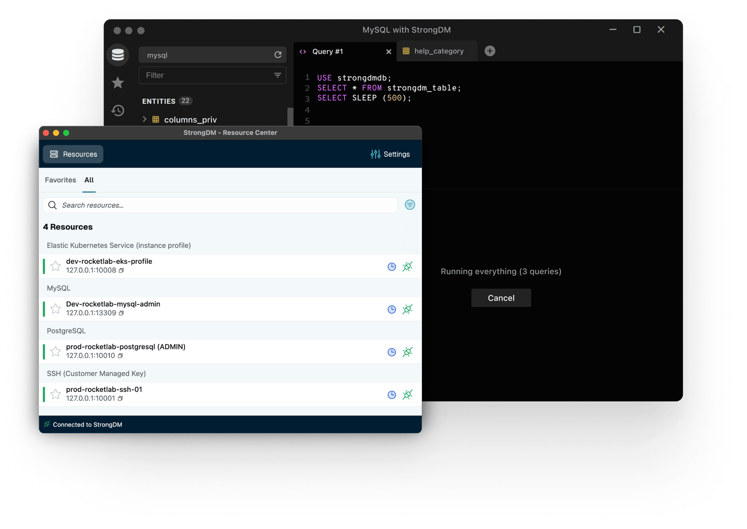Switch to the Favorites tab
Screen dimensions: 747x529
tap(61, 180)
